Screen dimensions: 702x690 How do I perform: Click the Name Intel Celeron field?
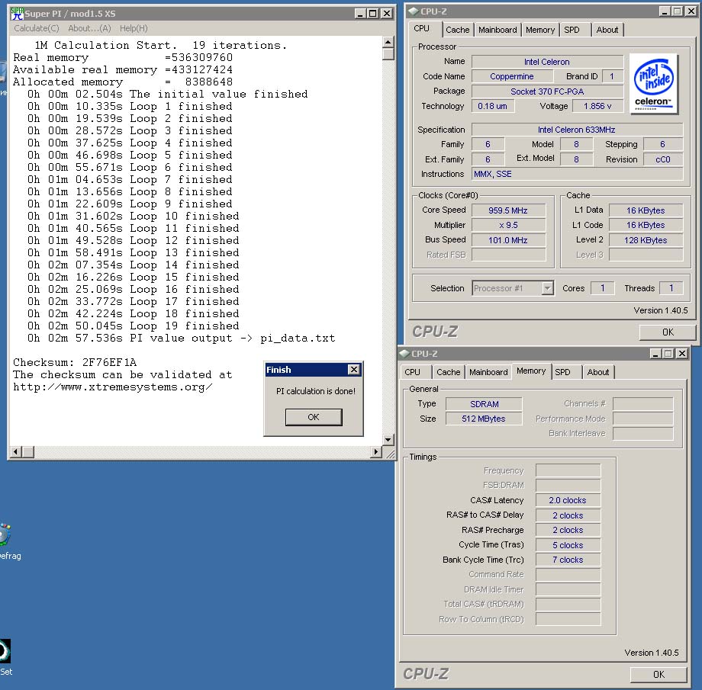547,62
